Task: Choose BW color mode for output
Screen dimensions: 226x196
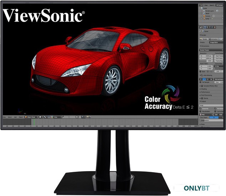Action: pyautogui.click(x=216, y=115)
